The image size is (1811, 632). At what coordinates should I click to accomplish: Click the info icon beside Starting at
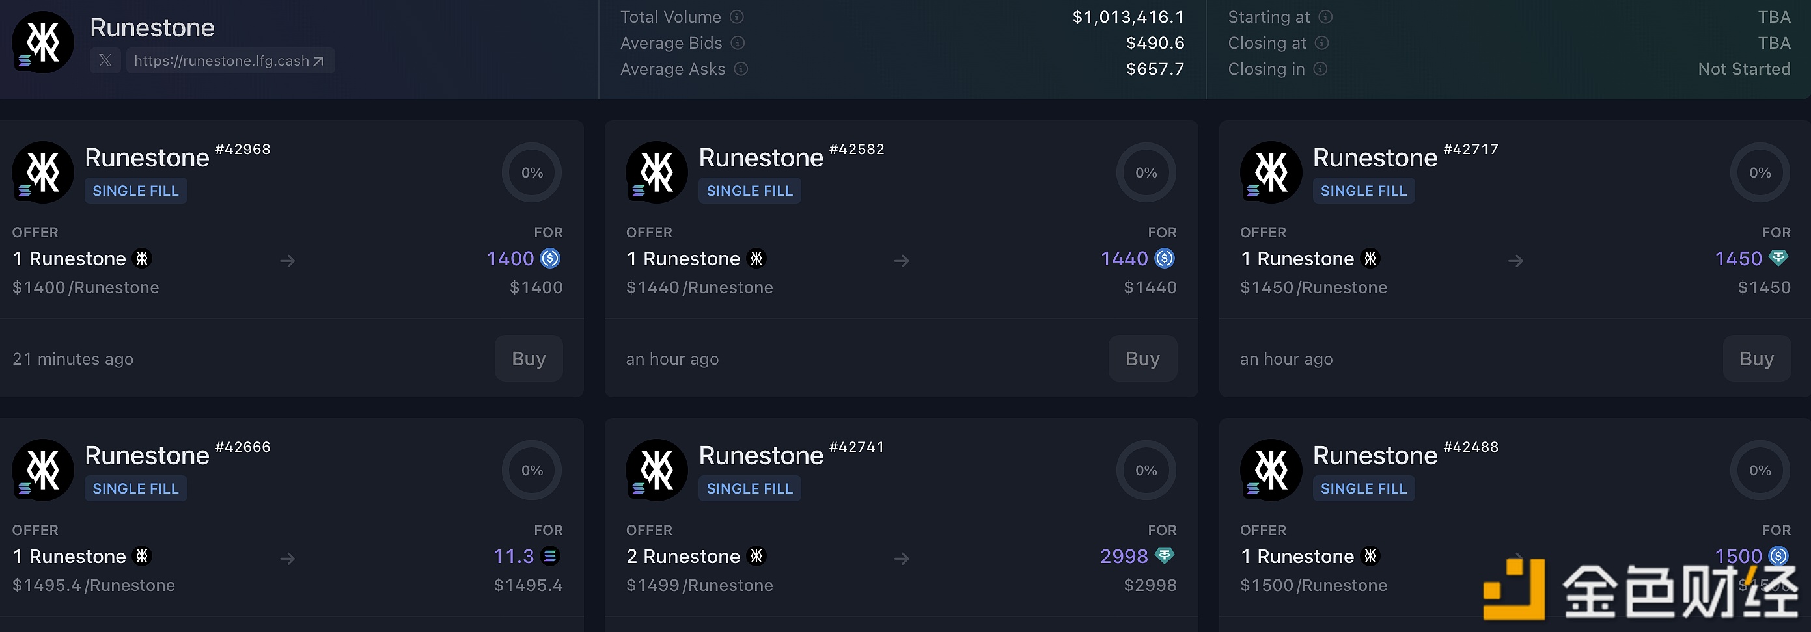coord(1325,17)
